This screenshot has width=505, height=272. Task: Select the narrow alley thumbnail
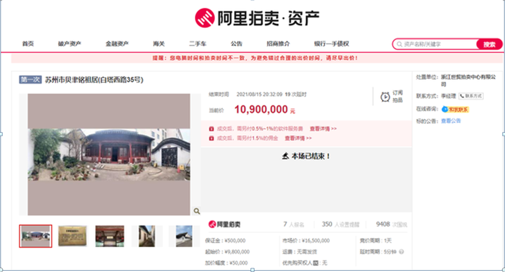click(x=147, y=236)
